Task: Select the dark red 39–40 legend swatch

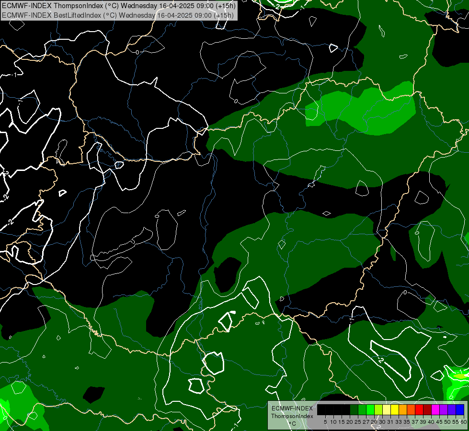Action: click(427, 409)
